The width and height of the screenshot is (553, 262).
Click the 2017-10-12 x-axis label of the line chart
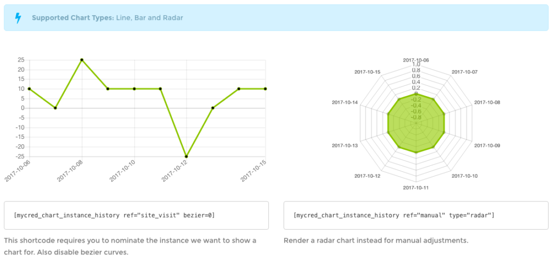click(x=175, y=171)
